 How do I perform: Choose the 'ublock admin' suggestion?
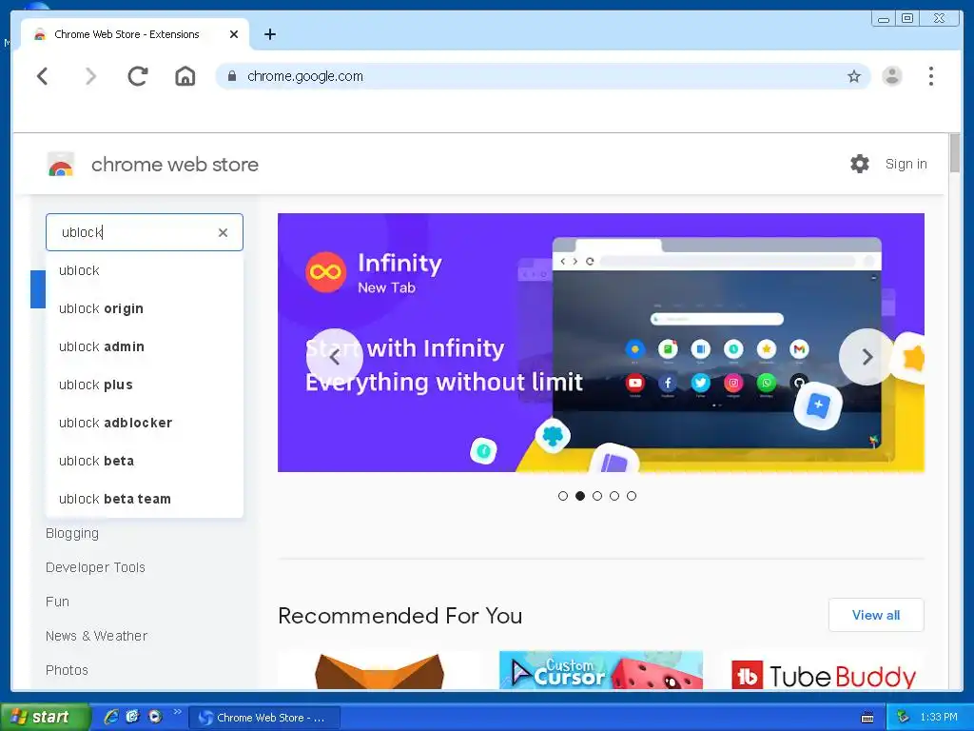click(145, 346)
